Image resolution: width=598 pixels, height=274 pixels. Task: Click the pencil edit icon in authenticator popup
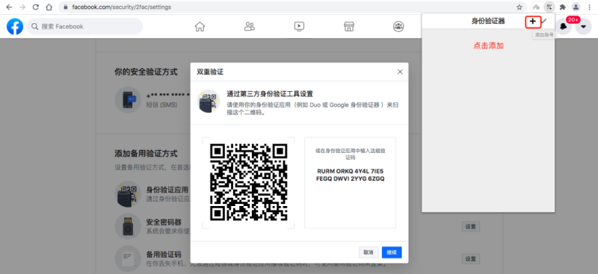coord(544,22)
